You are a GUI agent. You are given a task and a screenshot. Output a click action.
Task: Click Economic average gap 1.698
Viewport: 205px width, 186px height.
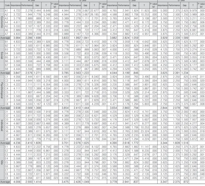click(37, 38)
